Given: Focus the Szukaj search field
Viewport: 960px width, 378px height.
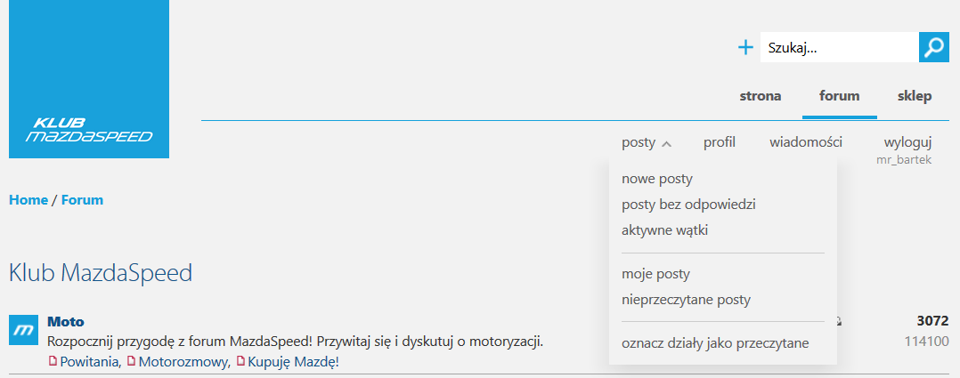Looking at the screenshot, I should 837,48.
